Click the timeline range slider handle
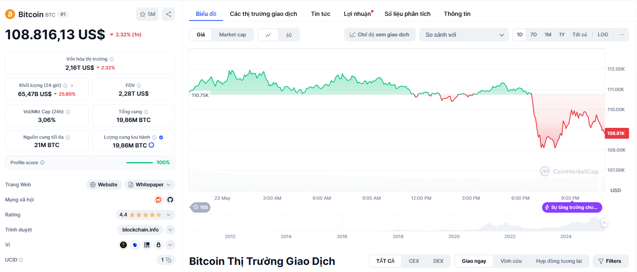The width and height of the screenshot is (637, 272). (604, 223)
